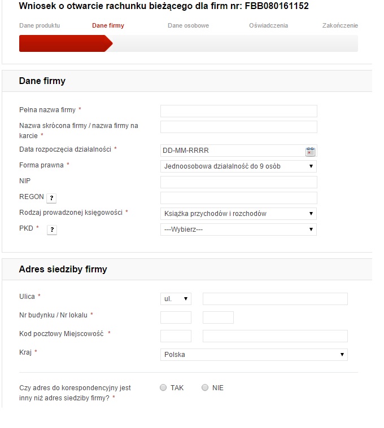The height and width of the screenshot is (428, 384).
Task: Open the Kraj Polska dropdown
Action: (254, 355)
